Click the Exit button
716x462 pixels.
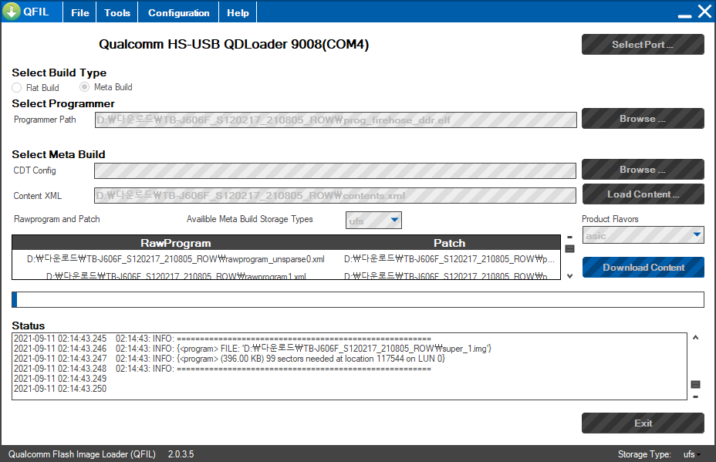(643, 423)
